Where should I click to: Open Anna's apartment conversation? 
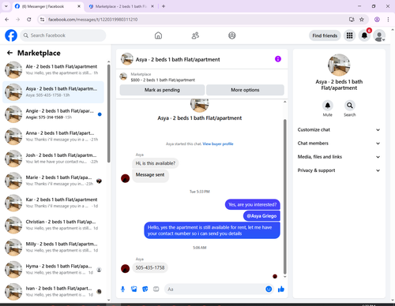(x=53, y=136)
